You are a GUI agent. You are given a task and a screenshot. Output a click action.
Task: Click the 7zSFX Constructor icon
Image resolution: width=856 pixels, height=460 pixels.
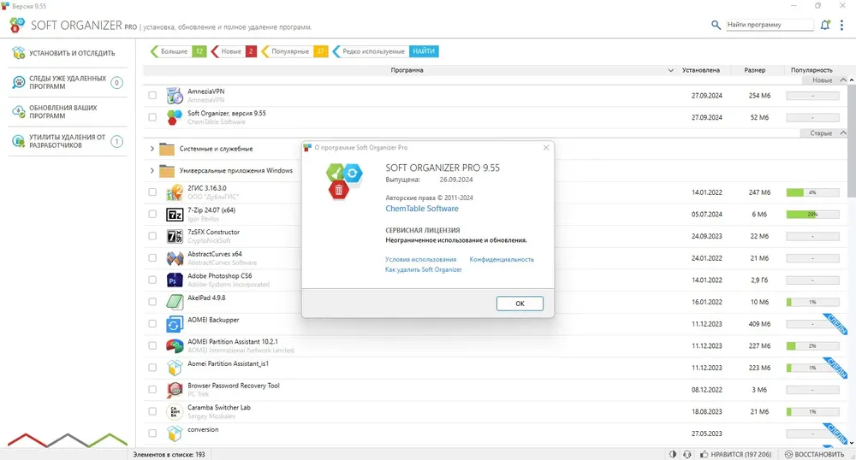pos(174,236)
